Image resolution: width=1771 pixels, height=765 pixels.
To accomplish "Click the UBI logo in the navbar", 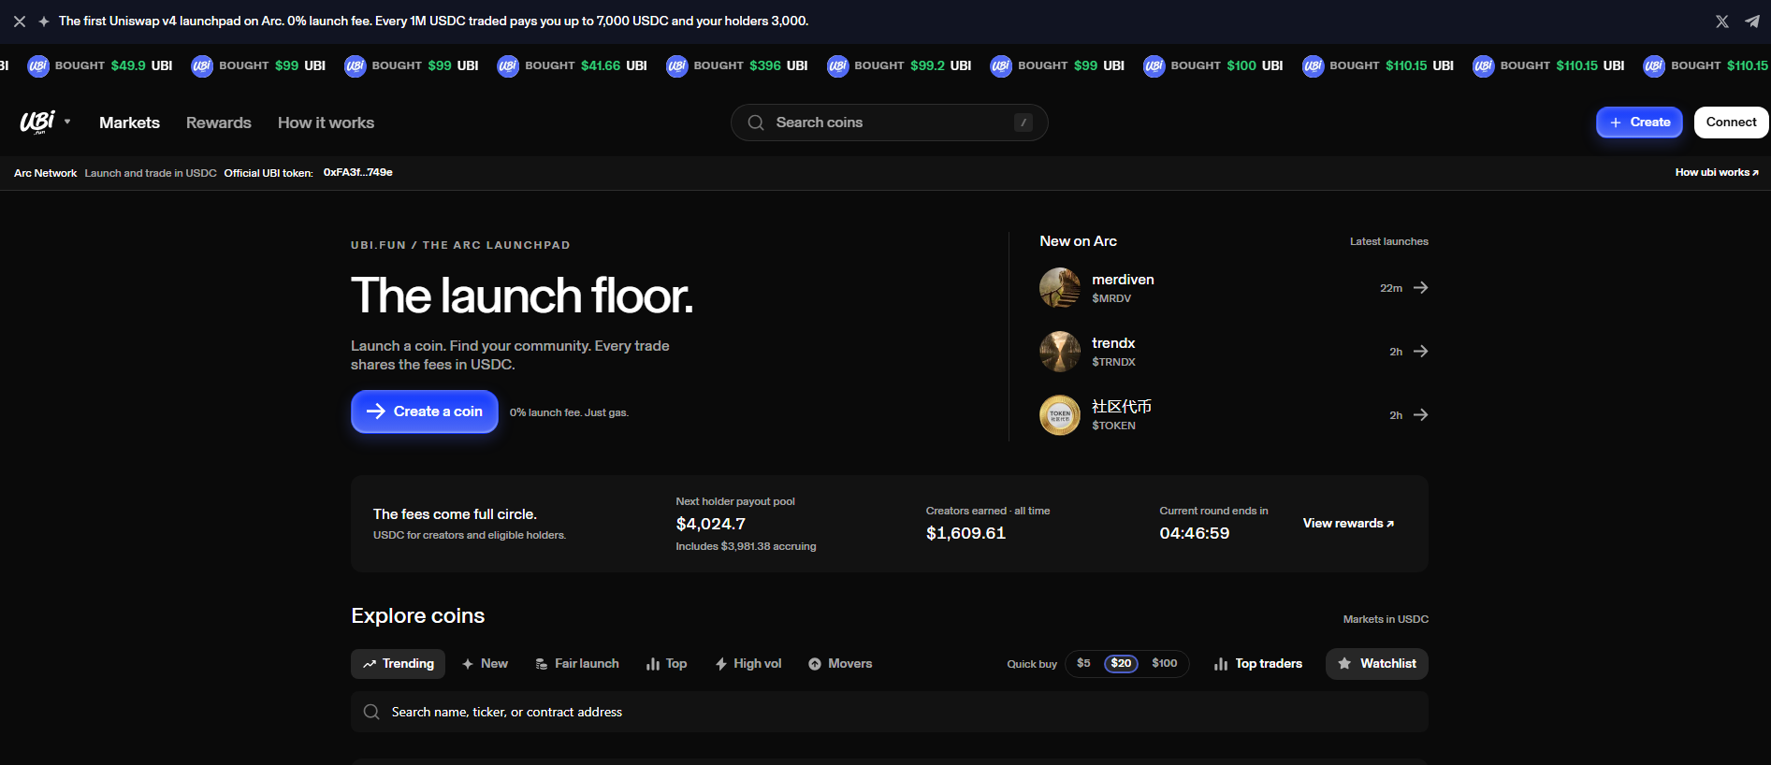I will (x=37, y=123).
